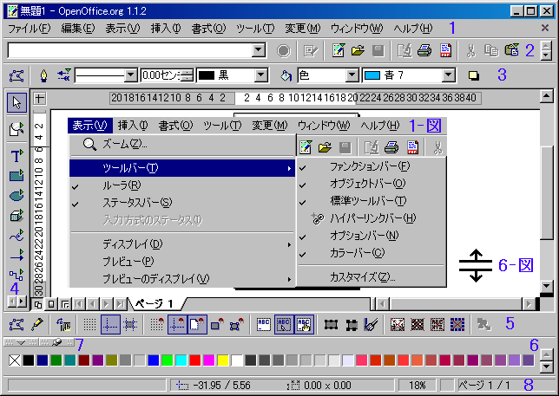Select the Curve tool in the left toolbar
This screenshot has width=559, height=396.
tap(16, 236)
